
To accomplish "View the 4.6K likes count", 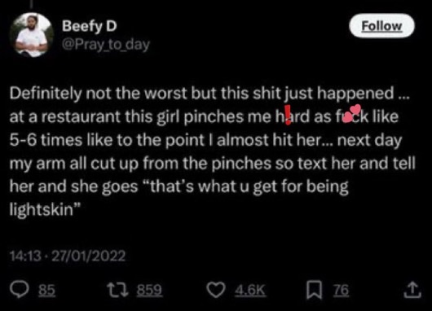I will [250, 290].
